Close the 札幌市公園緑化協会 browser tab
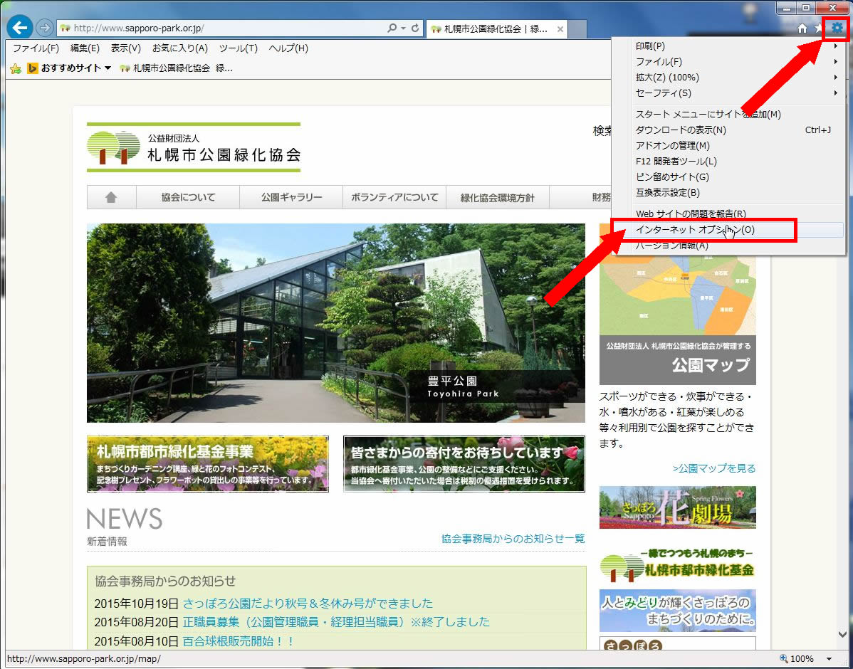 [x=560, y=29]
